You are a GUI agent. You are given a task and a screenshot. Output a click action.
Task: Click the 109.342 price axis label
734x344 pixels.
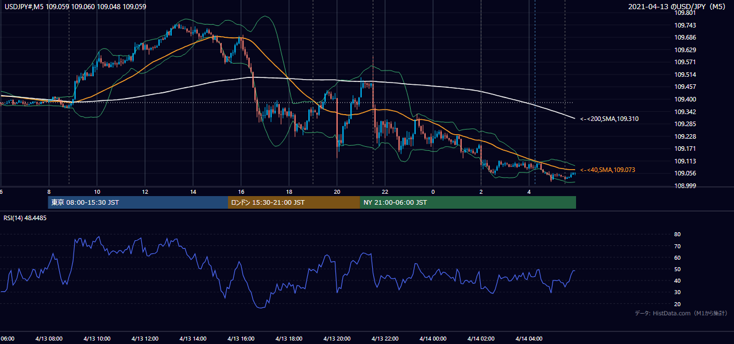pos(685,112)
